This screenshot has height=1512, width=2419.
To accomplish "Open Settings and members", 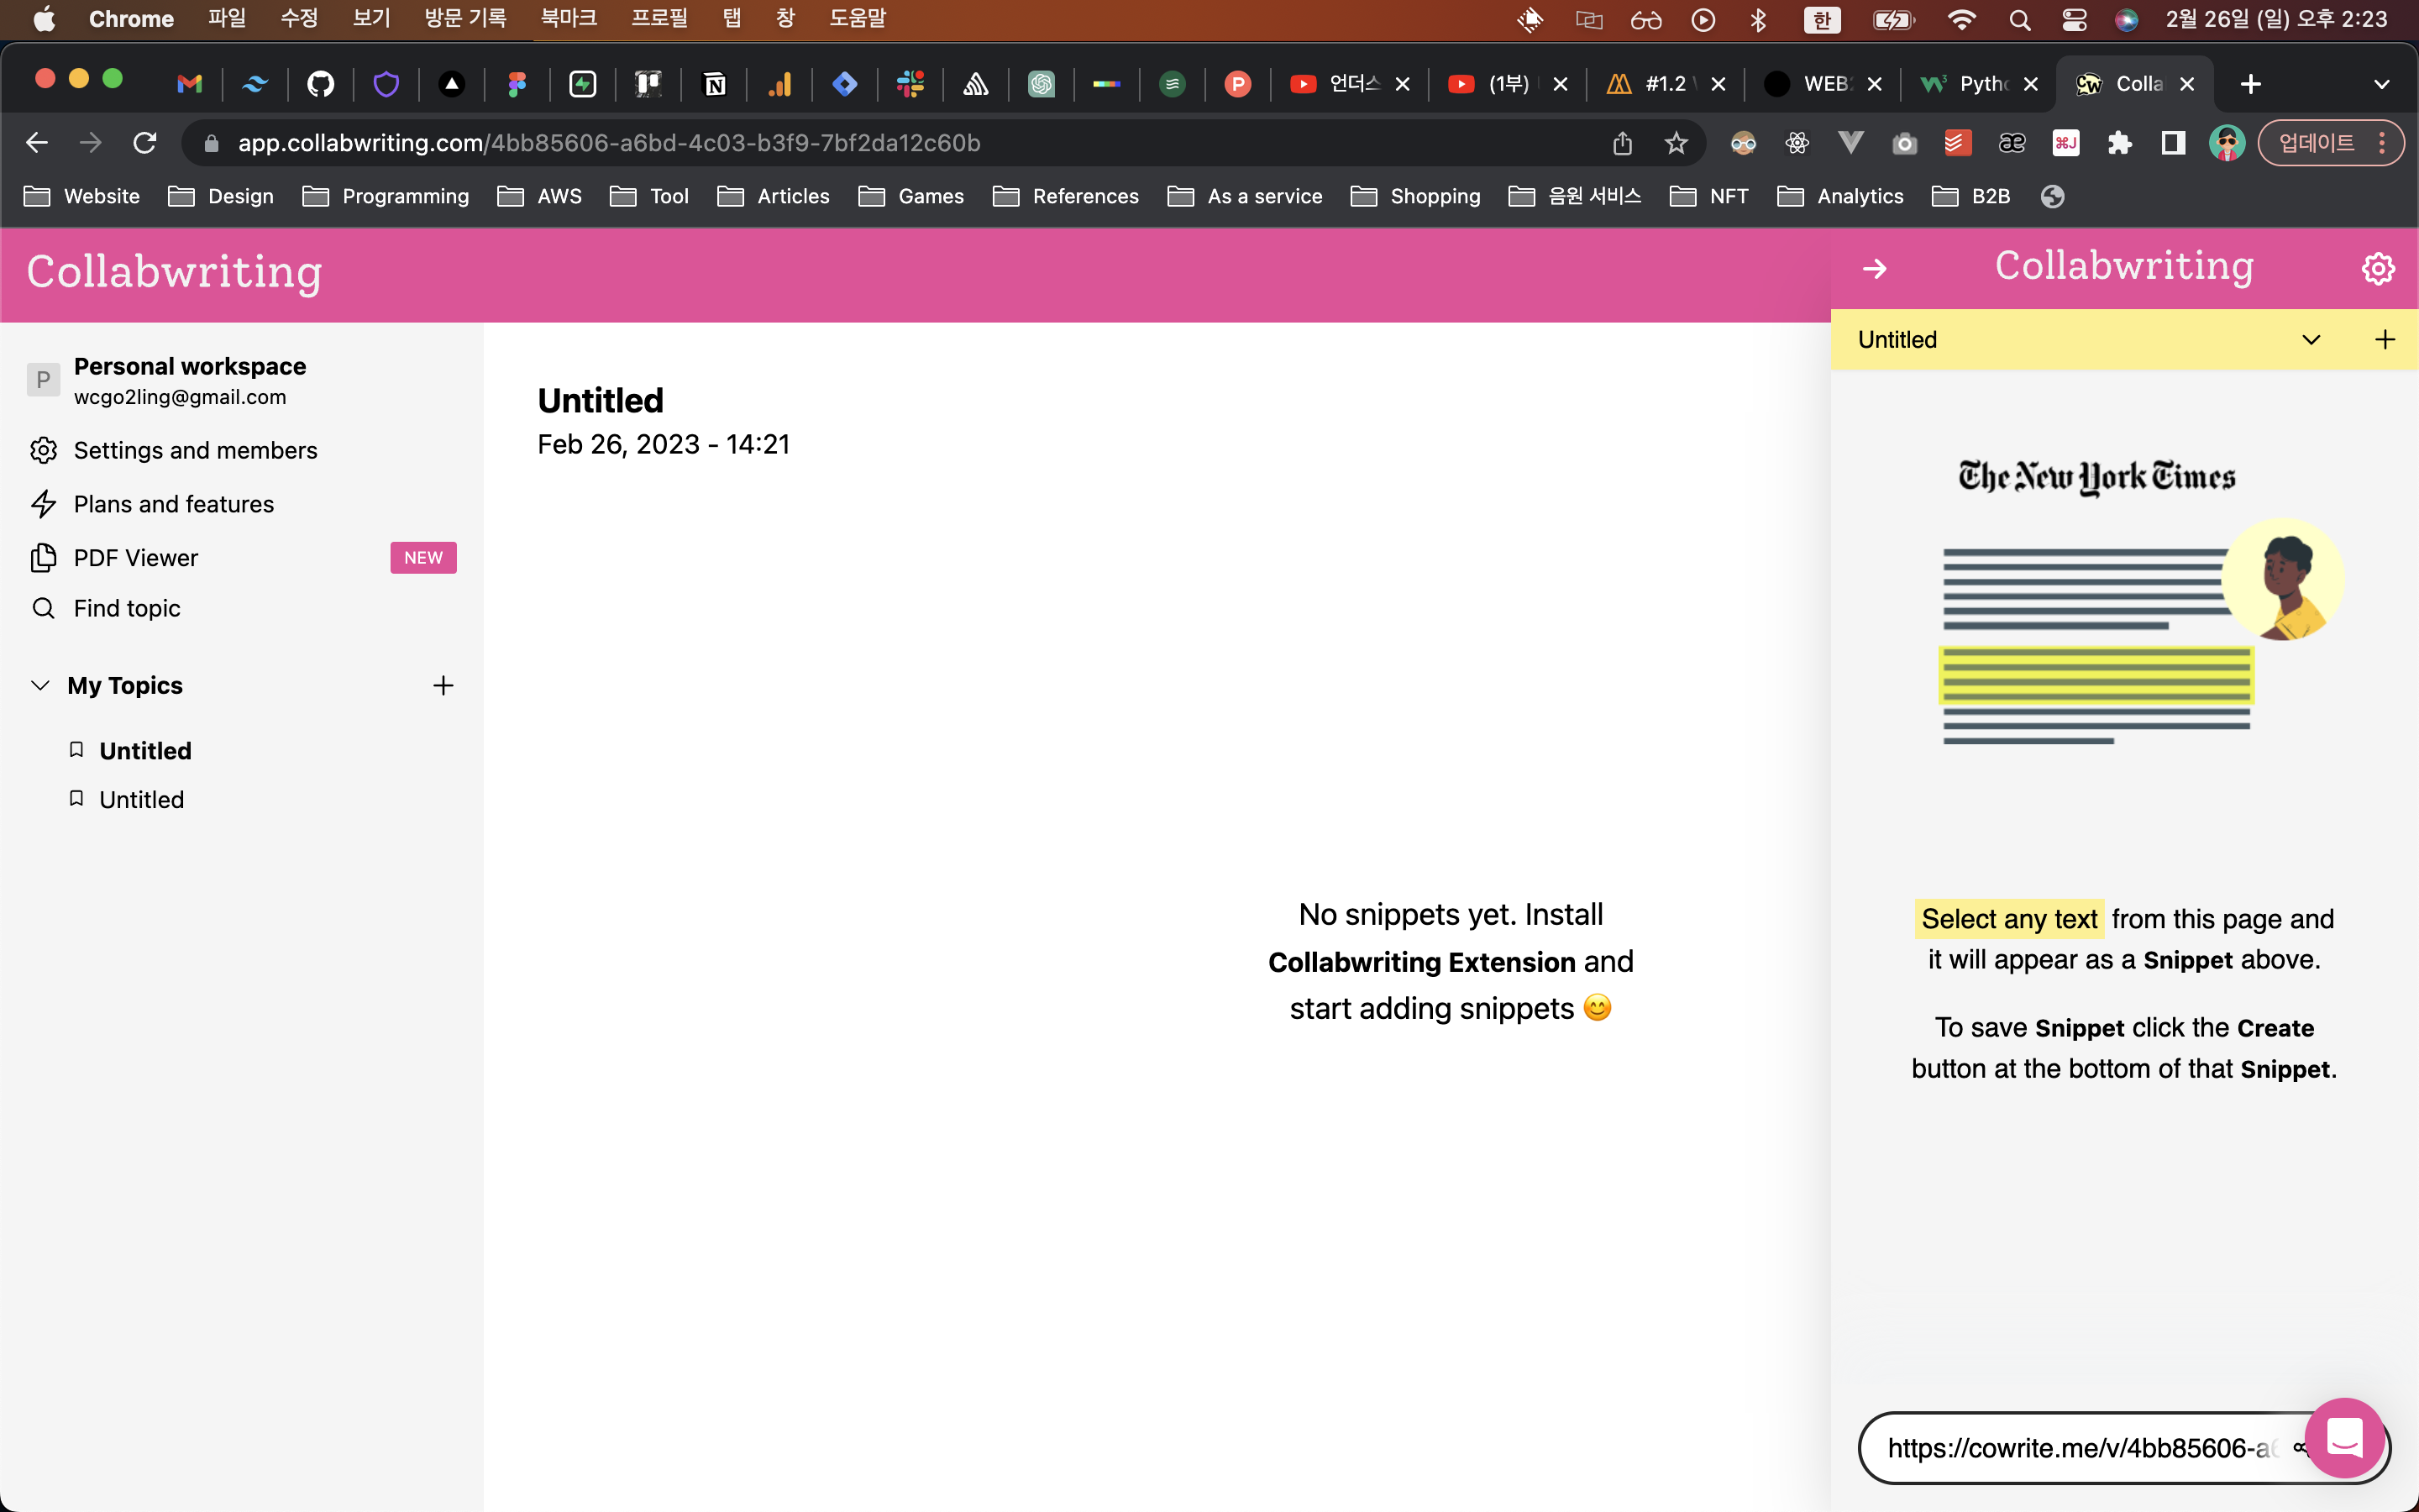I will click(195, 450).
